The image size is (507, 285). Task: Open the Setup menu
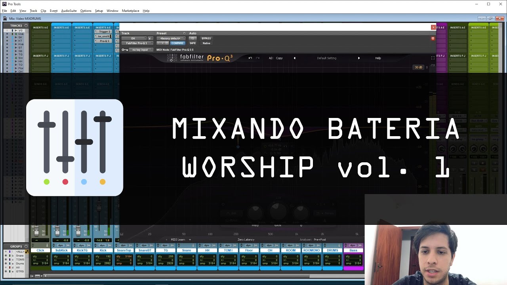click(x=99, y=11)
